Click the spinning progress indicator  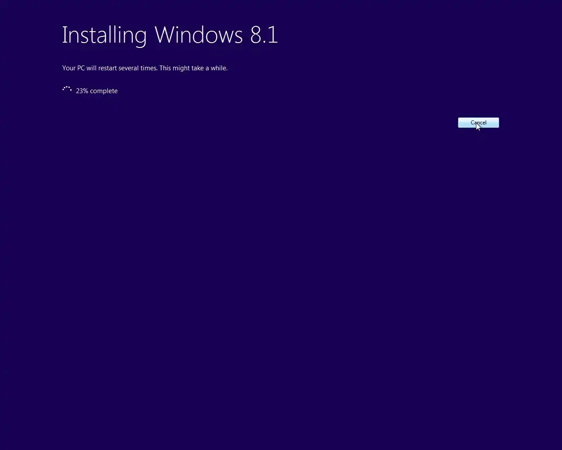click(67, 89)
